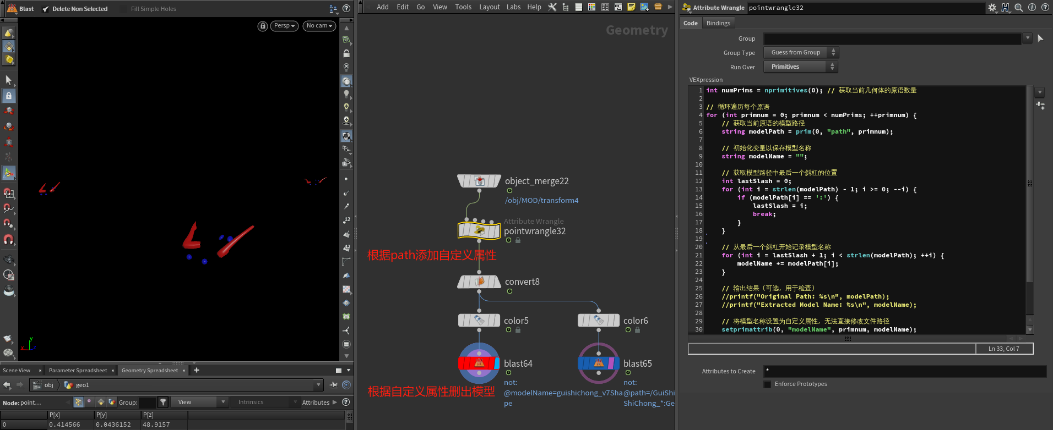Click the viewport lock camera icon

[263, 26]
